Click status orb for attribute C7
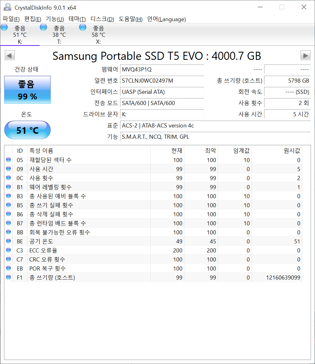The image size is (315, 364). click(9, 259)
